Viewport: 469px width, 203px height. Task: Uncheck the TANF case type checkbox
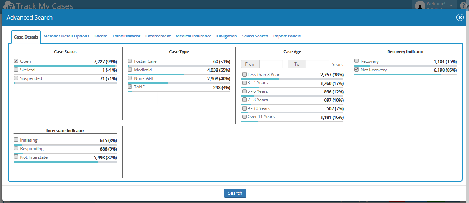pos(130,87)
